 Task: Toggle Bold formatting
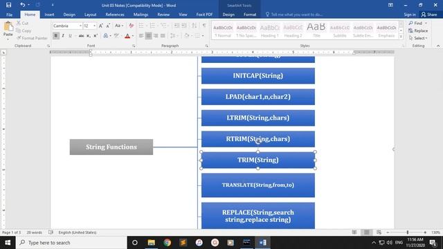click(x=56, y=36)
